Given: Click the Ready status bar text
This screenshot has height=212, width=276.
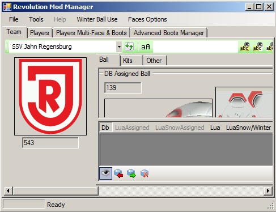Looking at the screenshot, I should click(56, 205).
